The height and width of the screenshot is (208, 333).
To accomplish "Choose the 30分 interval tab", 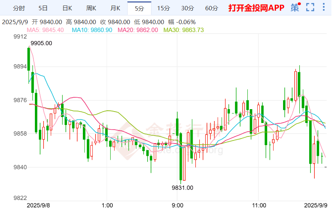I will [x=188, y=8].
